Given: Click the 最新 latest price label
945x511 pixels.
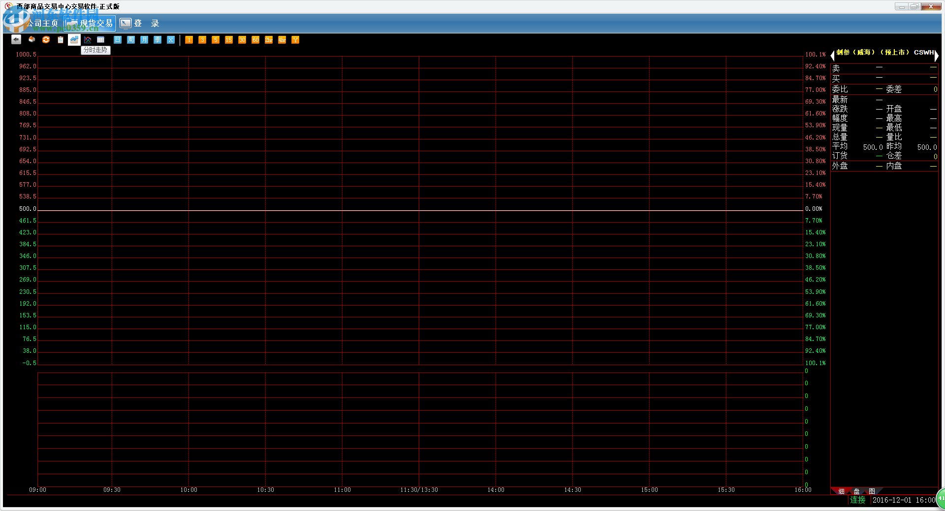Looking at the screenshot, I should (x=840, y=100).
